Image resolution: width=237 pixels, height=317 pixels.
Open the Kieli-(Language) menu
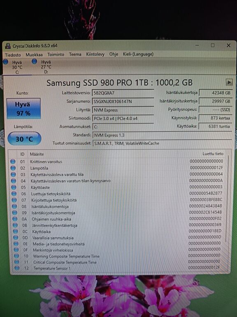[x=138, y=54]
